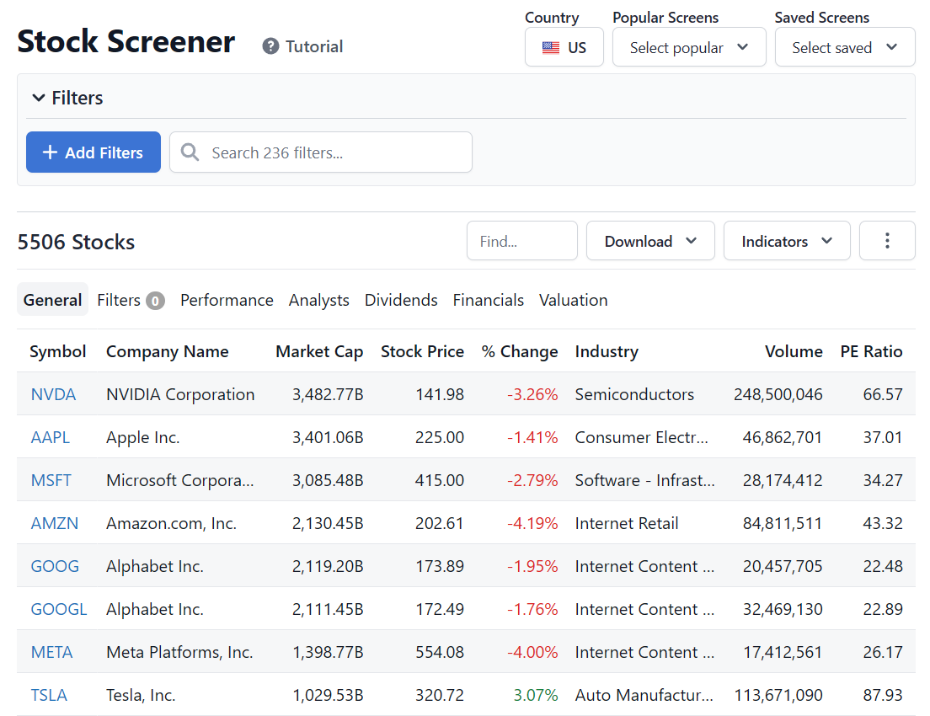Image resolution: width=930 pixels, height=716 pixels.
Task: Open the Select saved screens dropdown
Action: pos(844,47)
